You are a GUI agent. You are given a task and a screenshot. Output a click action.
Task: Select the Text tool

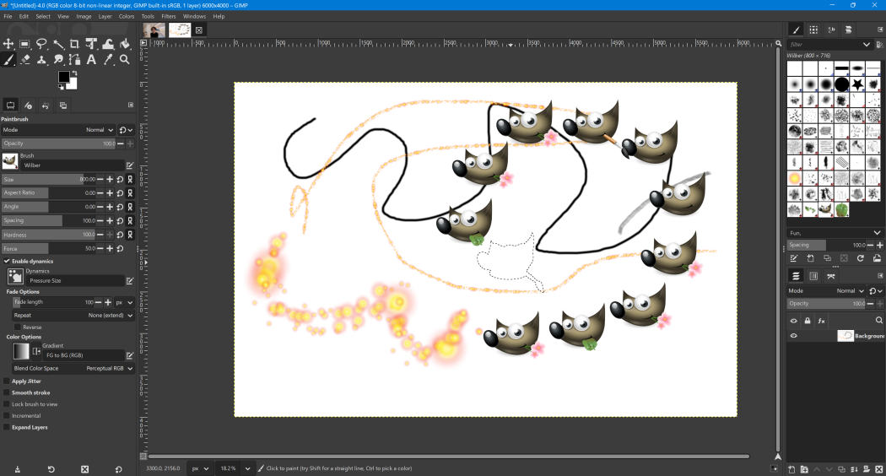91,60
